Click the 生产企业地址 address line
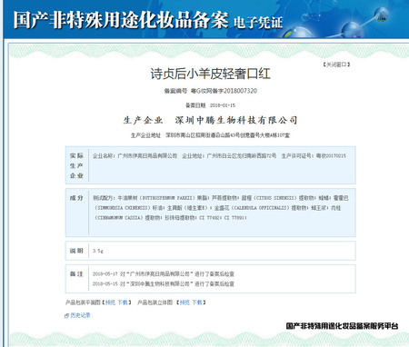Viewport: 409px width, 347px height. (x=210, y=135)
